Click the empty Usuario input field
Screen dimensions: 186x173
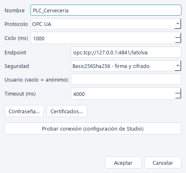126,79
